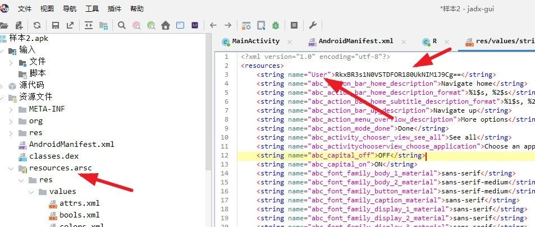
Task: Click the Quark analysis toolbar icon
Action: 261,25
